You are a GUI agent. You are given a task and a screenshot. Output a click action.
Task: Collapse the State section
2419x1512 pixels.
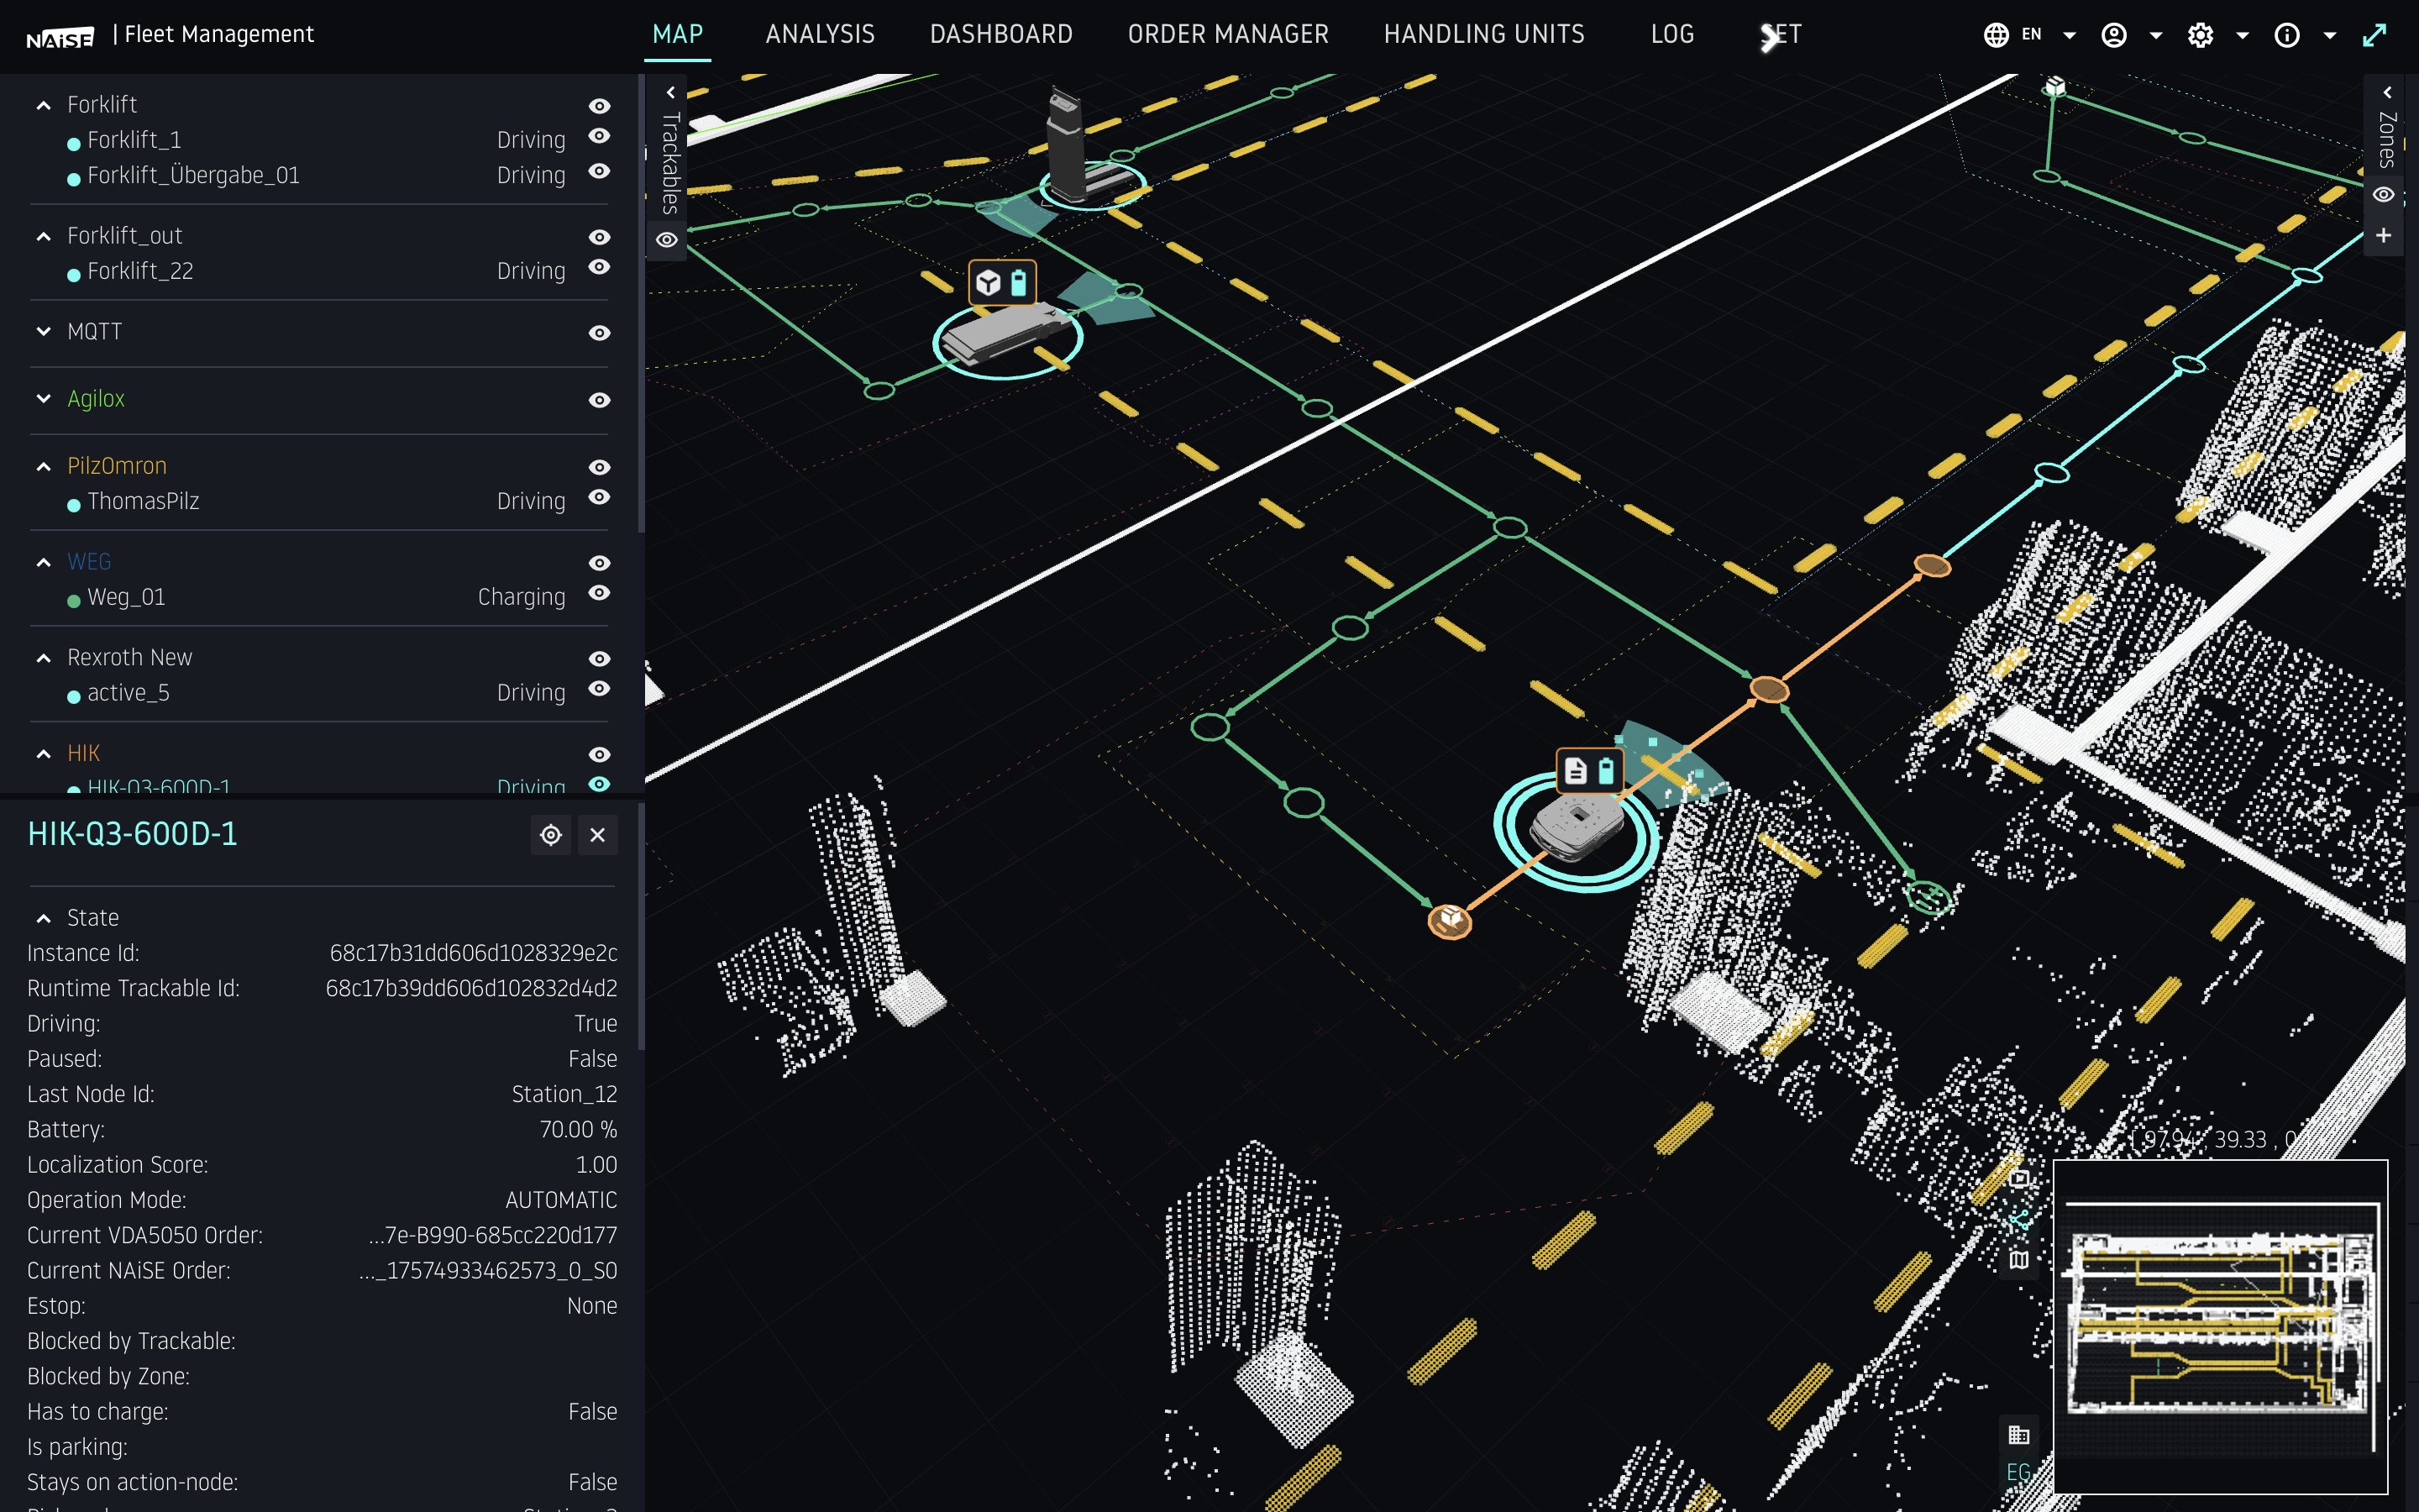coord(44,918)
